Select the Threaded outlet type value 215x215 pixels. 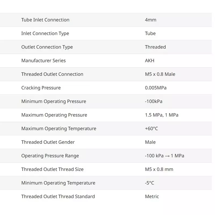pyautogui.click(x=155, y=47)
